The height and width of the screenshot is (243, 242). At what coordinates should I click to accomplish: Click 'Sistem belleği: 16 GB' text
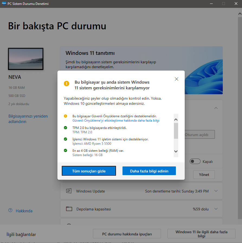click(x=88, y=155)
